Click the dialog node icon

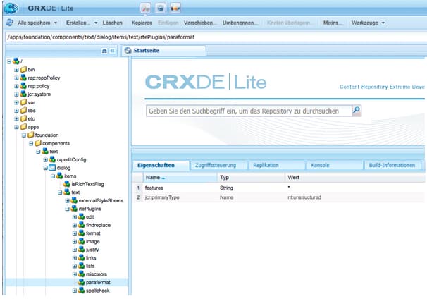point(52,168)
